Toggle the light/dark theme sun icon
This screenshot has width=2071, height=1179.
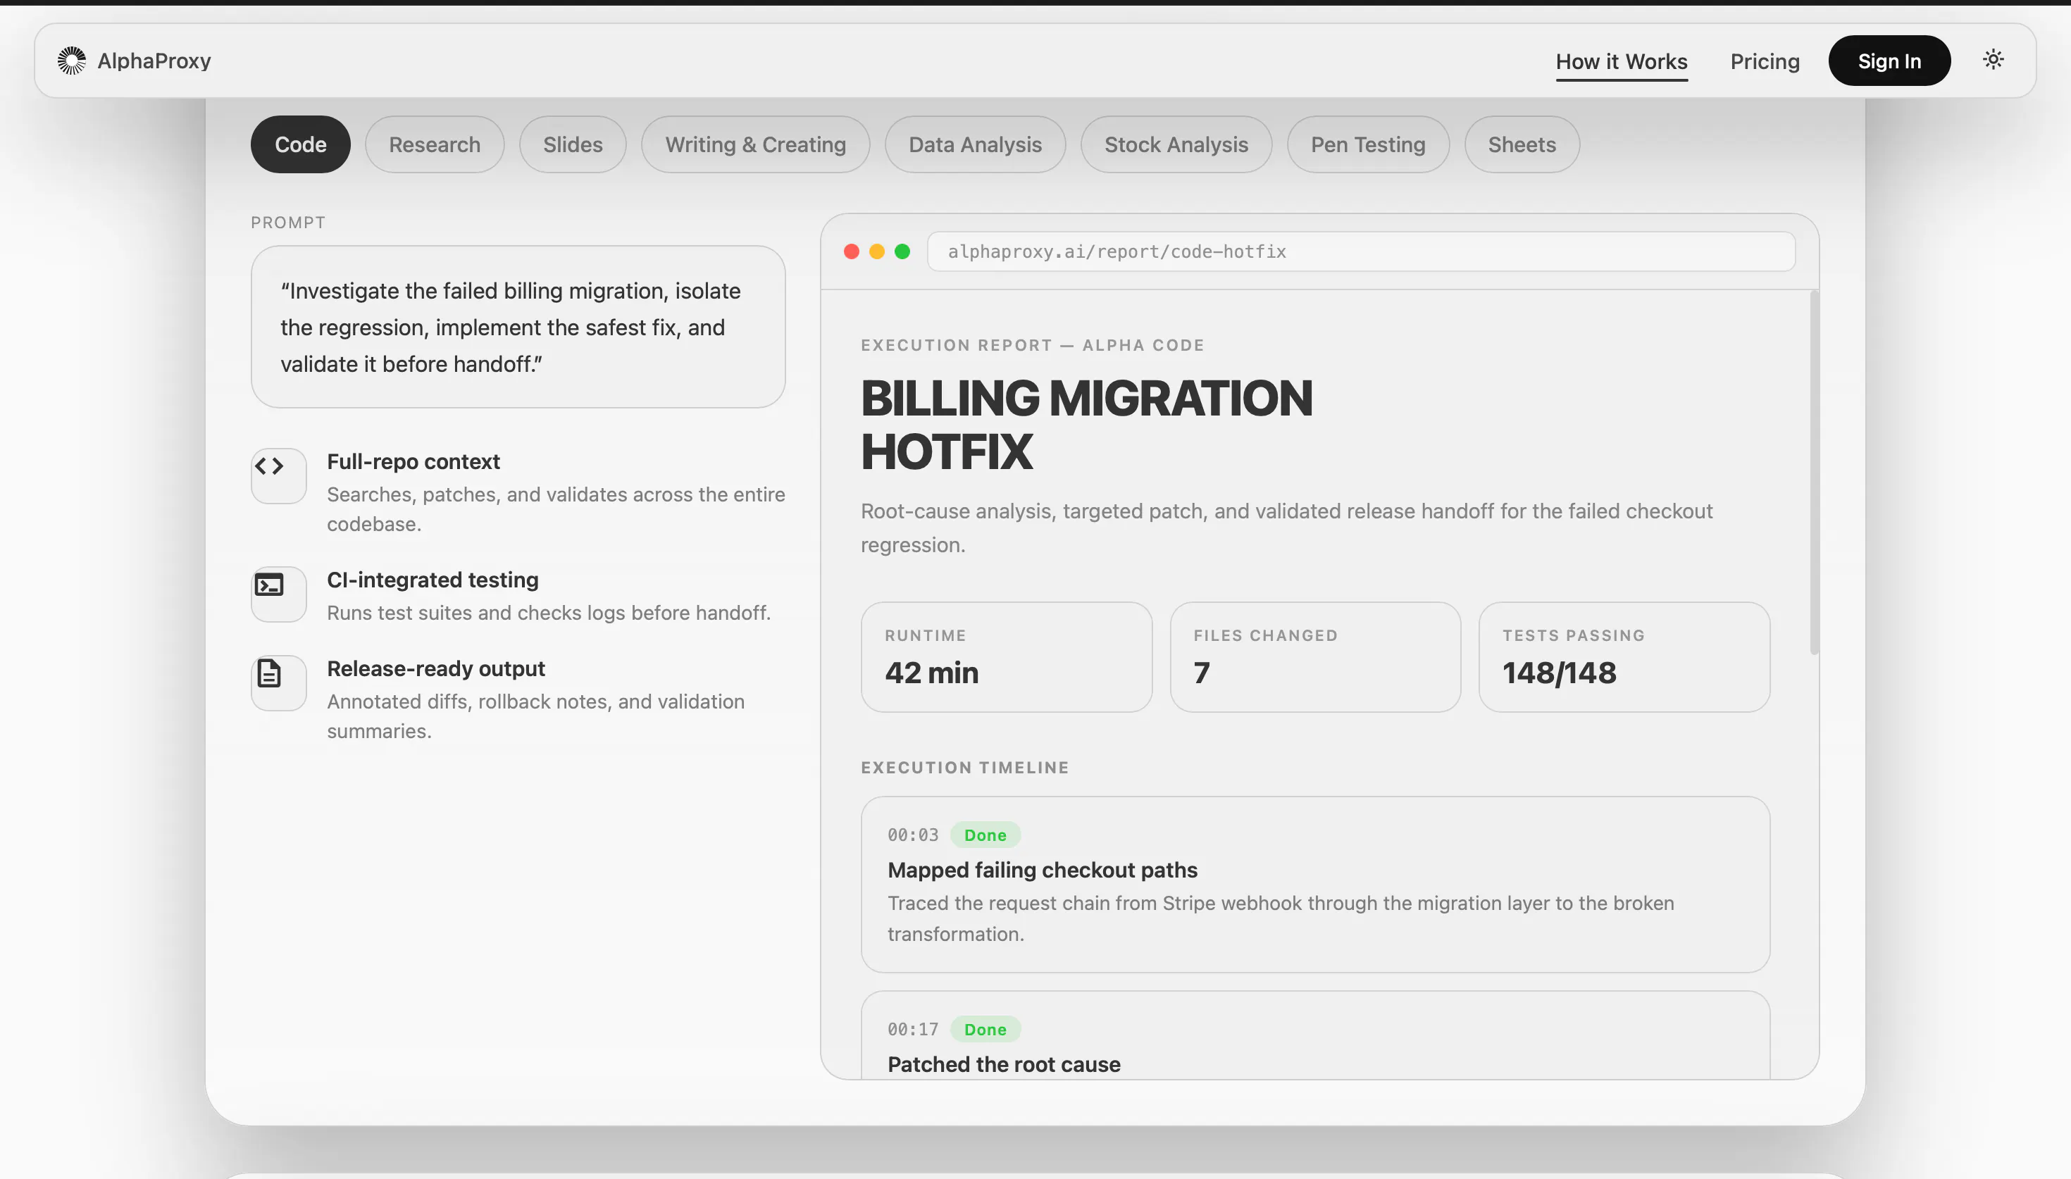tap(1993, 59)
